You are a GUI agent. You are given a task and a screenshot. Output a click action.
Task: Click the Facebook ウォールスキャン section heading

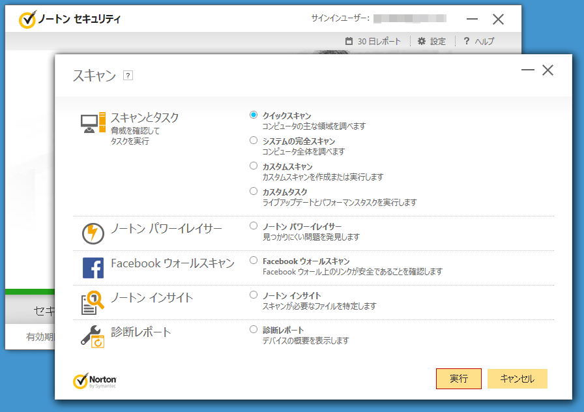(x=173, y=263)
